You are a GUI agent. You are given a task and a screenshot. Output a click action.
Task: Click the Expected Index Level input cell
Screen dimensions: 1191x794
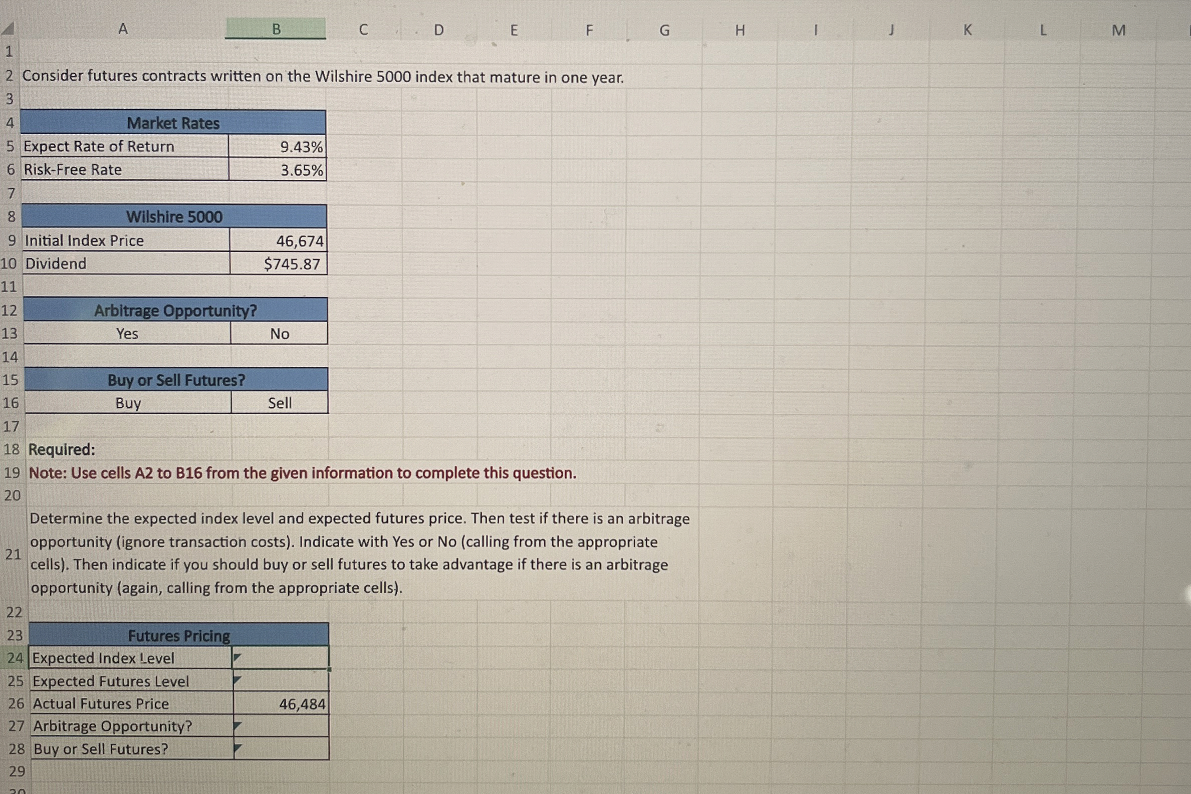click(281, 658)
